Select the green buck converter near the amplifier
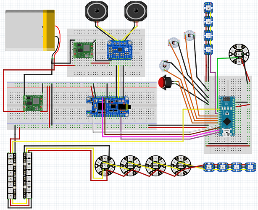258x210 pixels. [x=83, y=50]
